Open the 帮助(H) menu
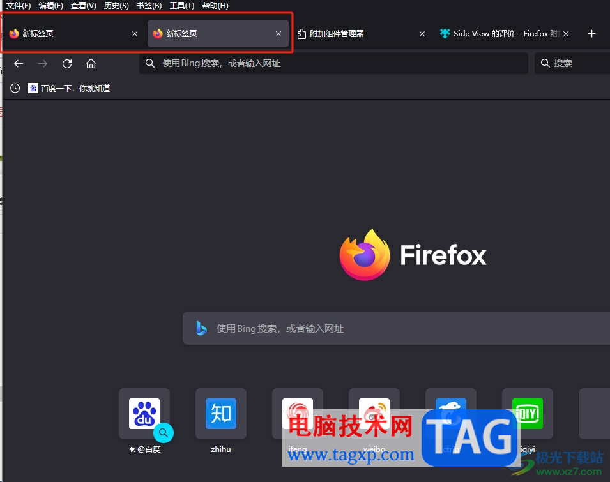The height and width of the screenshot is (482, 610). click(x=215, y=6)
